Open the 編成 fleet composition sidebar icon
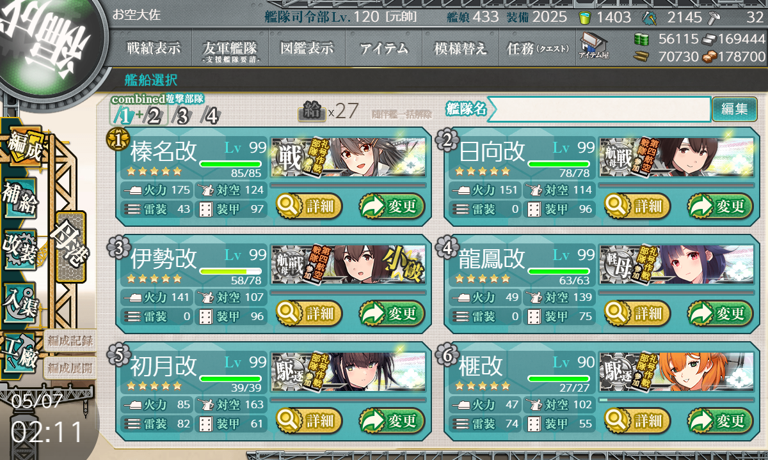The image size is (768, 460). coord(24,146)
